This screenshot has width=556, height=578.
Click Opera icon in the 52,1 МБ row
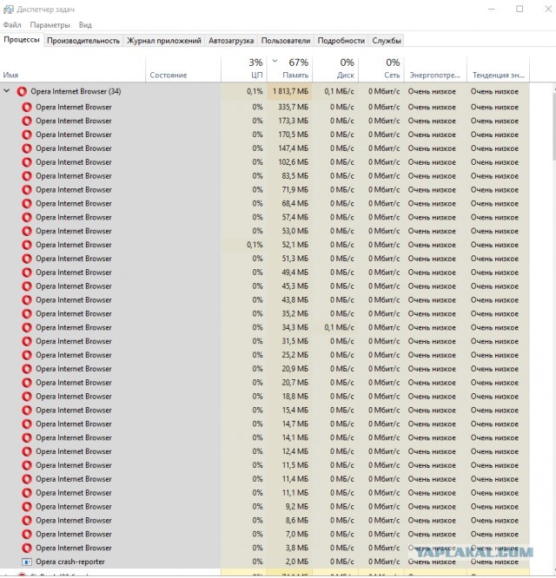pyautogui.click(x=27, y=245)
